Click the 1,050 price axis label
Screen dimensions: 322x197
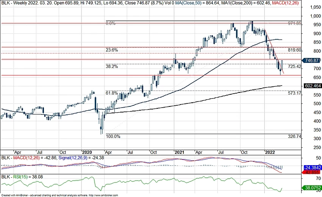(315, 8)
